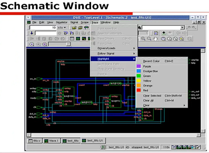Viewport: 209px width, 153px height.
Task: Click the green icon left of status test_fifo.U1
Action: 103,147
